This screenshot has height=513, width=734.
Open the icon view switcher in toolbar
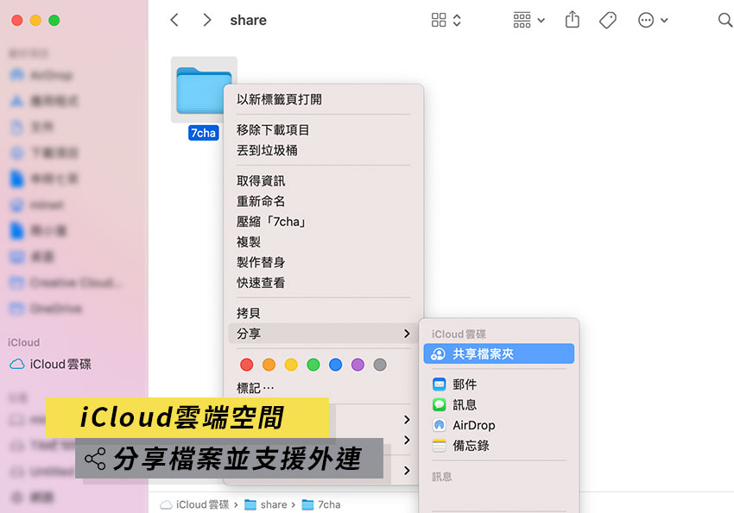pos(446,20)
